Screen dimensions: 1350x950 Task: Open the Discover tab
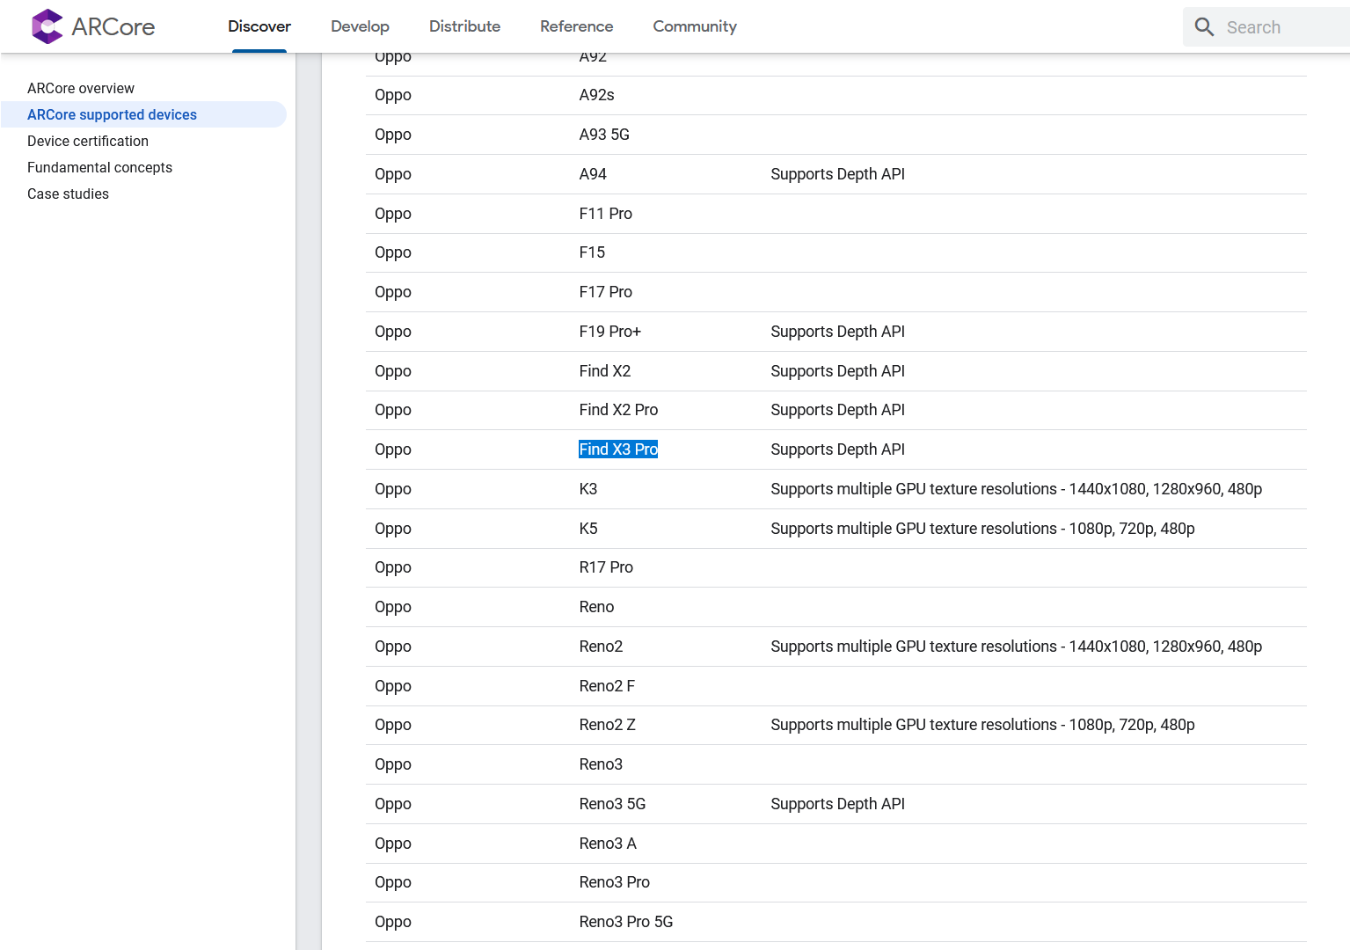[x=259, y=26]
